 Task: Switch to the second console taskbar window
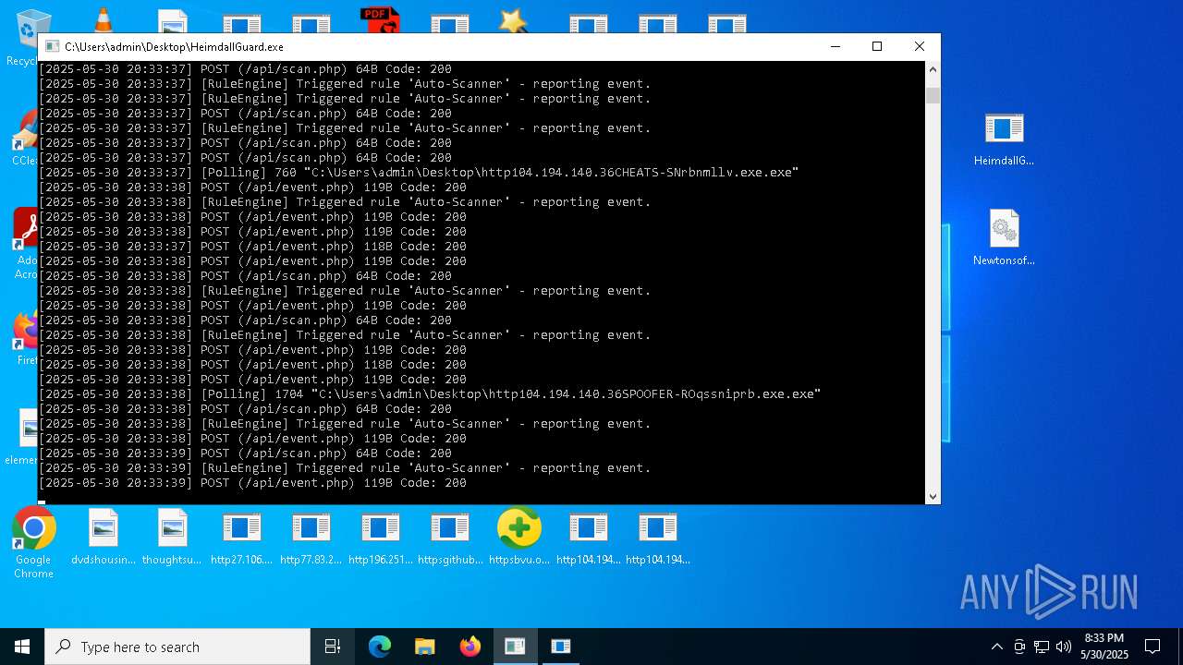tap(561, 647)
